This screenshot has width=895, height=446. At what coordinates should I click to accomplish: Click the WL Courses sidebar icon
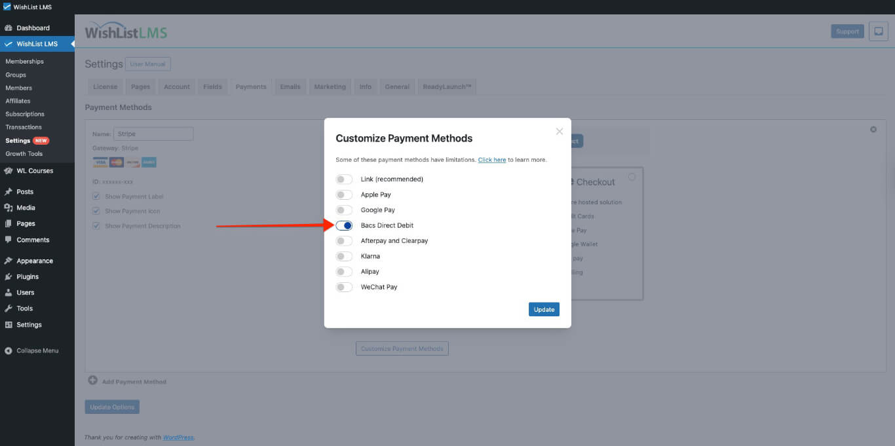[x=9, y=171]
